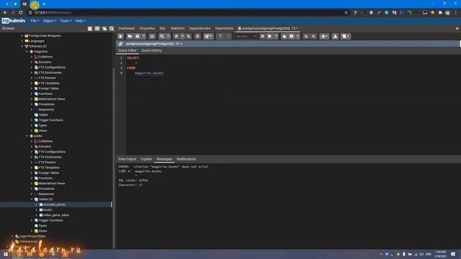461x259 pixels.
Task: Open the Query Tool from Browser panel header
Action: [90, 29]
